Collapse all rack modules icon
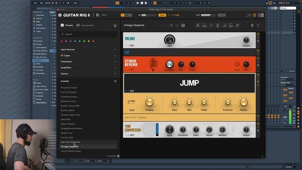This screenshot has height=170, width=302. point(258,25)
